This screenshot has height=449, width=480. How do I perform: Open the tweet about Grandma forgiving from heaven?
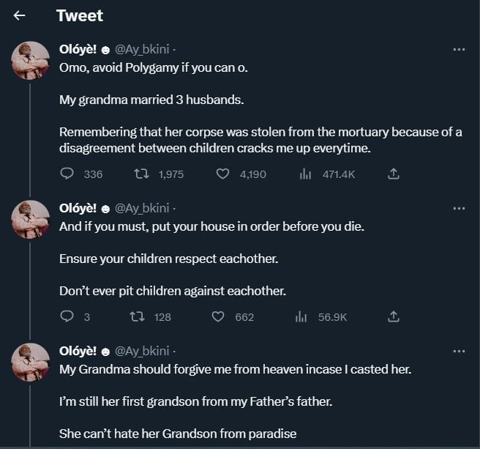pyautogui.click(x=235, y=370)
